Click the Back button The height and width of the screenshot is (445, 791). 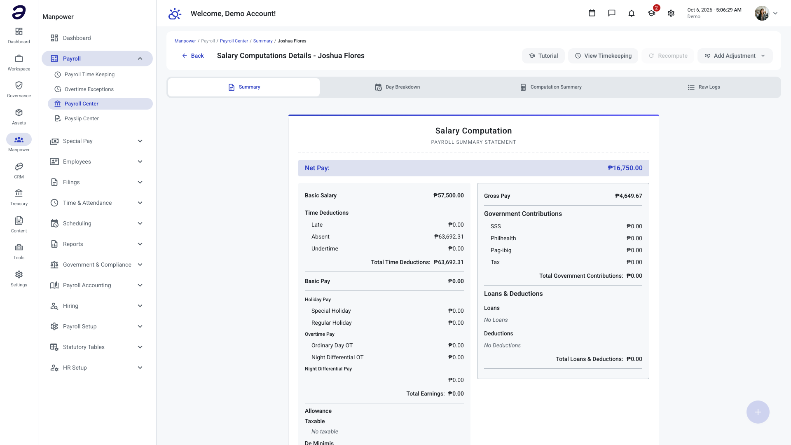pos(193,56)
